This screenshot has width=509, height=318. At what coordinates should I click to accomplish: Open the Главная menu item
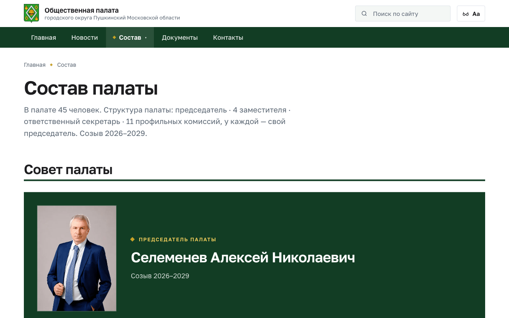pyautogui.click(x=44, y=37)
